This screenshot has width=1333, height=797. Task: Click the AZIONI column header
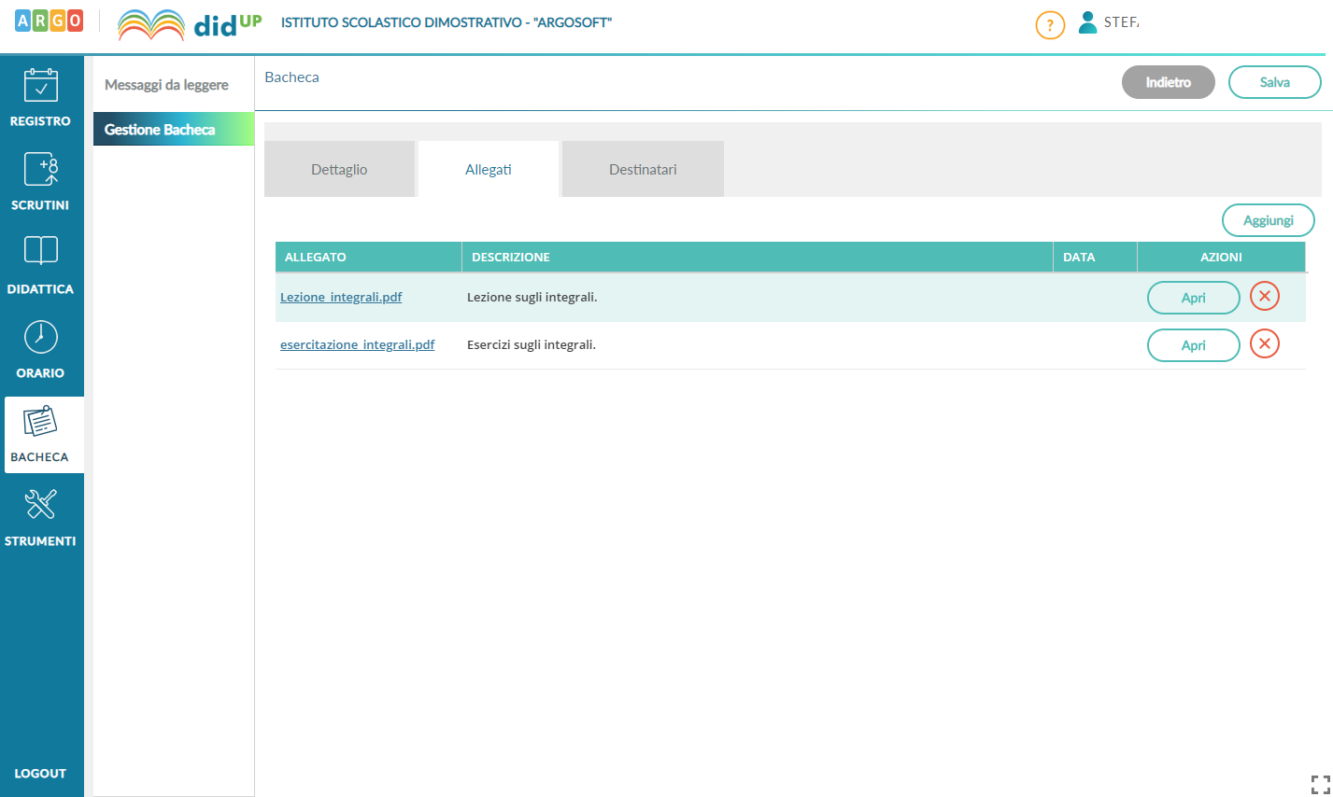pos(1221,257)
